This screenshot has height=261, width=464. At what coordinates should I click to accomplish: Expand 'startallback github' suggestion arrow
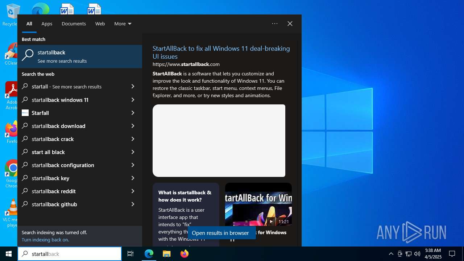coord(133,204)
